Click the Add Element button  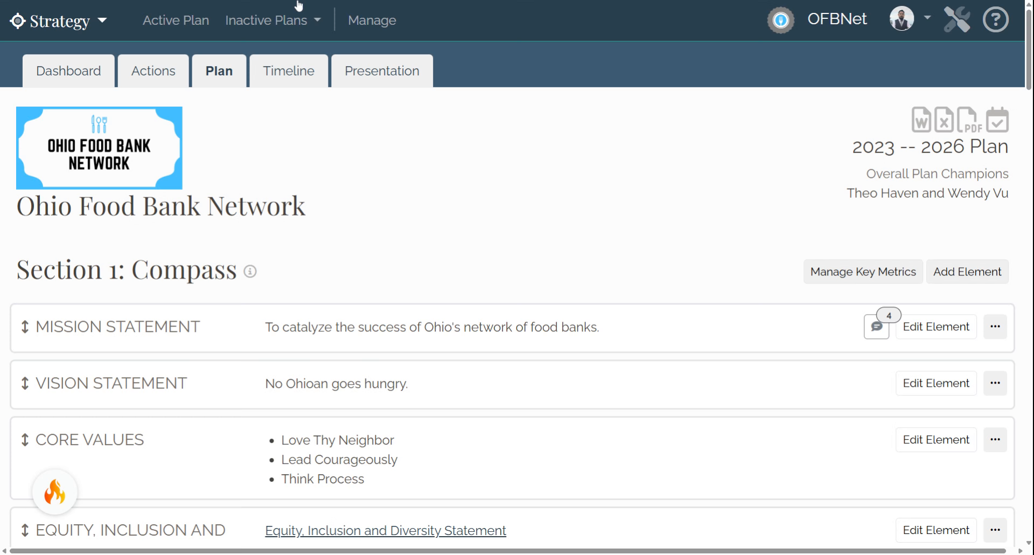(x=967, y=272)
